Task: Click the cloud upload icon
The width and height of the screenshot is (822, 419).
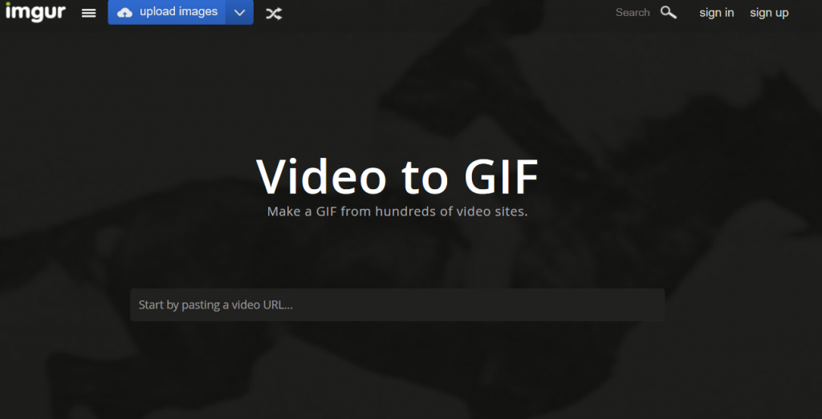Action: 125,12
